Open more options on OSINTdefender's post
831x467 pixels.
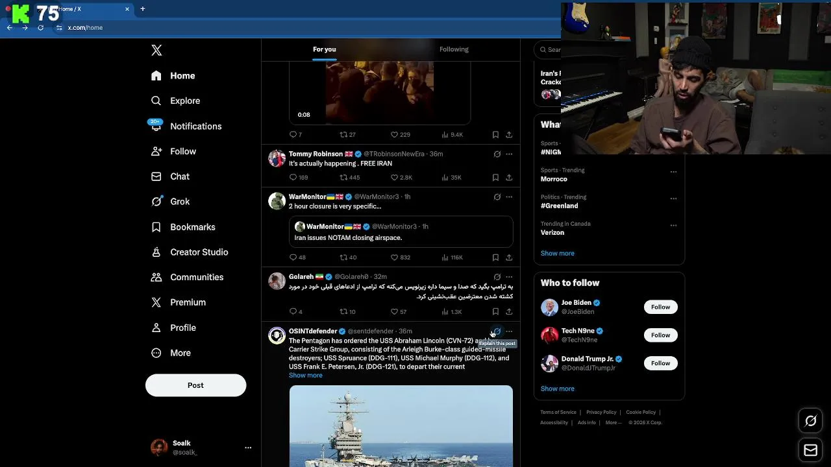(509, 331)
